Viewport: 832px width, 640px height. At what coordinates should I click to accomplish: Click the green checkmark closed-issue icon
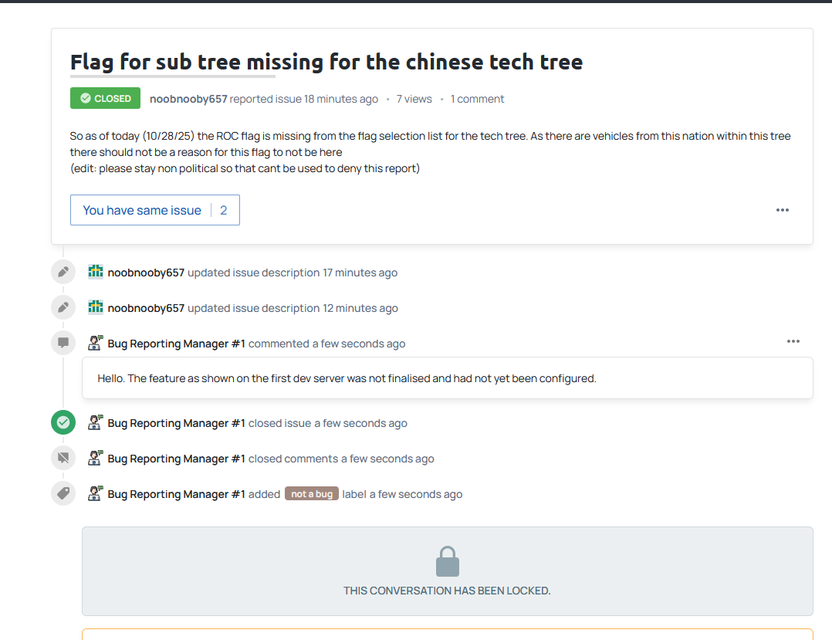tap(63, 423)
